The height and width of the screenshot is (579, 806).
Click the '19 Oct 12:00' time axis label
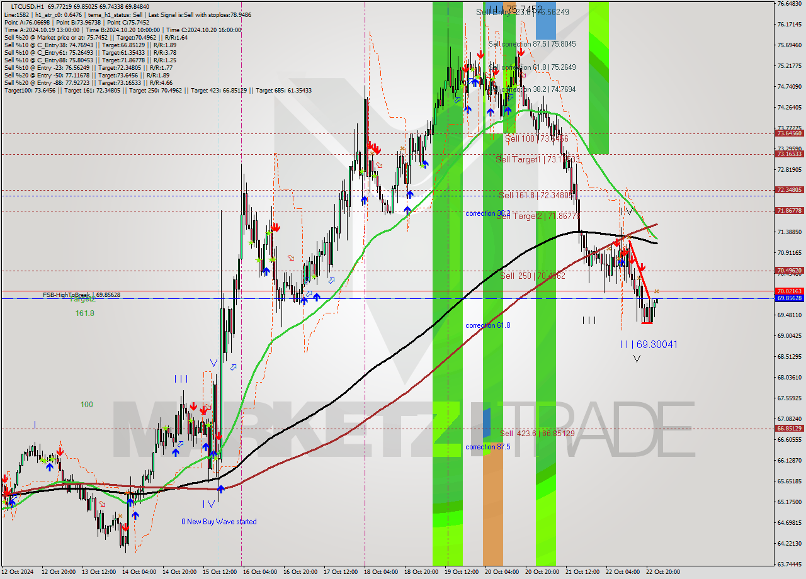pyautogui.click(x=462, y=572)
